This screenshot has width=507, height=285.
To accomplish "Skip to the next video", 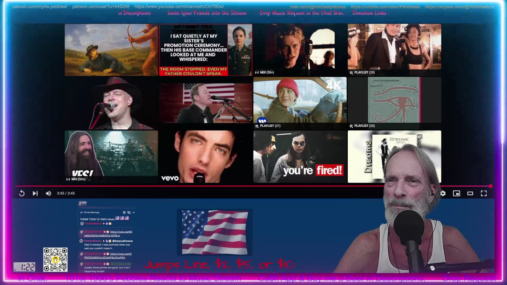I will [x=35, y=193].
